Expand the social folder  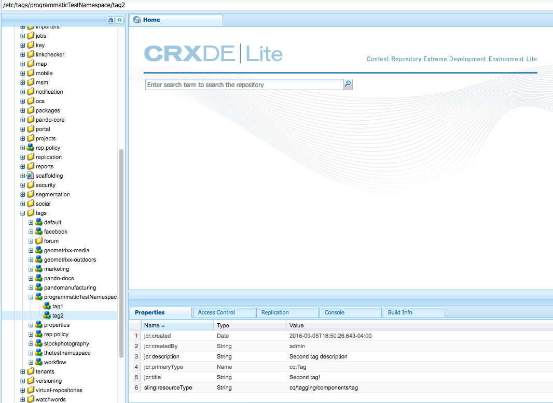coord(23,204)
